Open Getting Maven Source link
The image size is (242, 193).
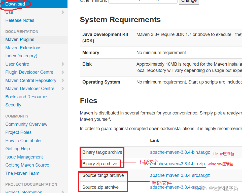click(x=27, y=165)
